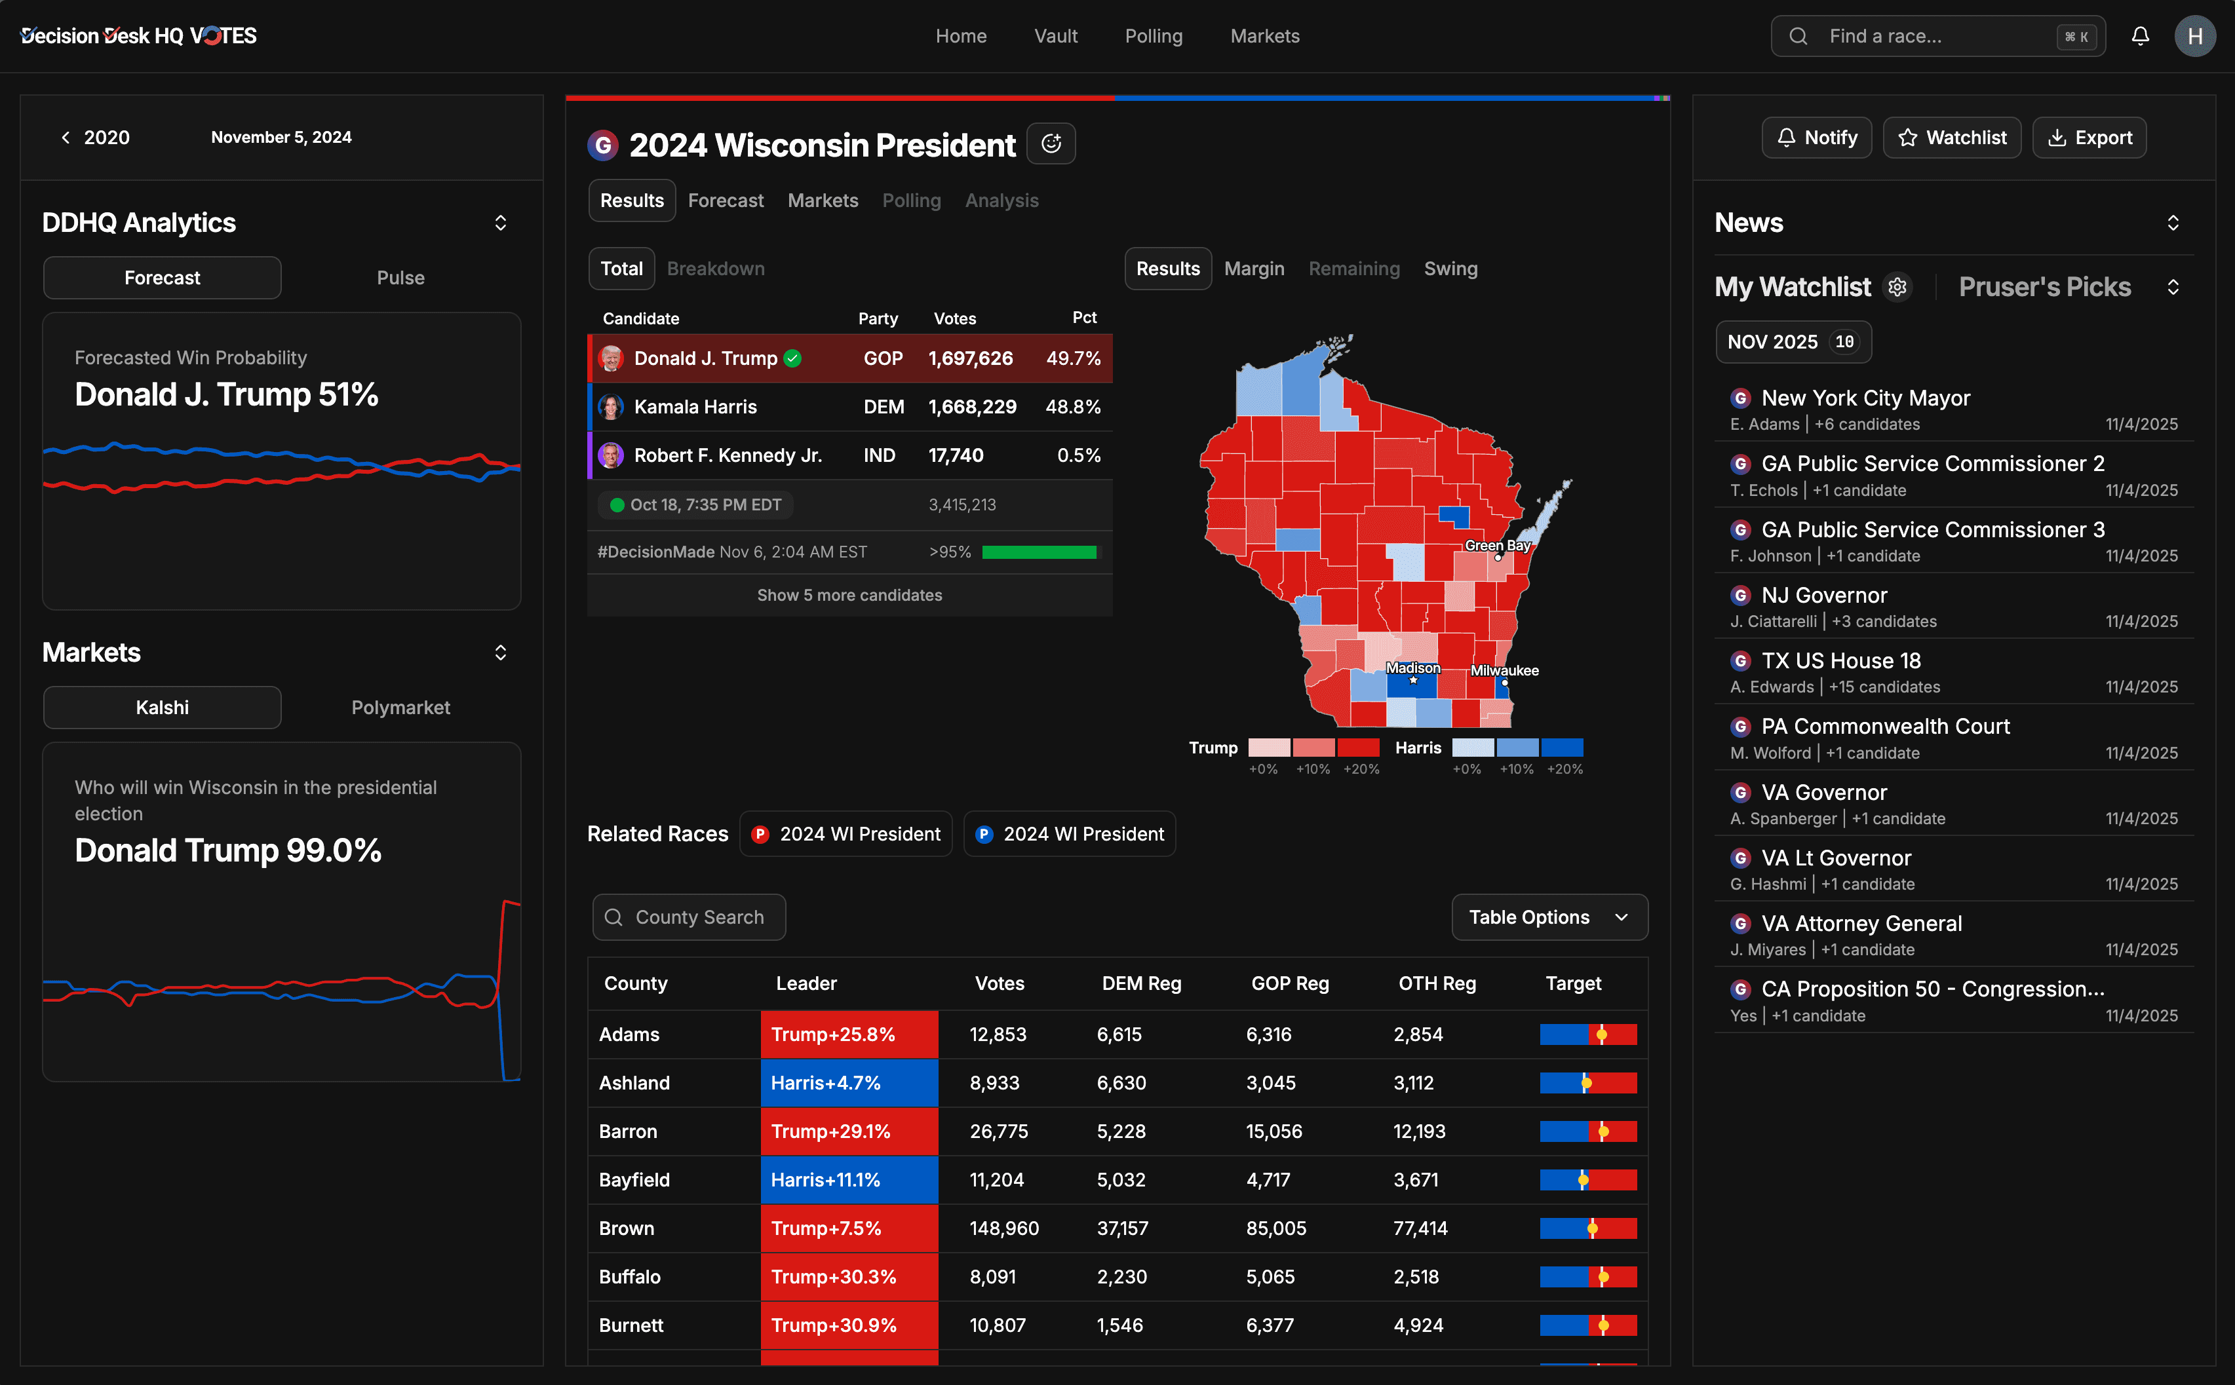
Task: Collapse the Markets panel chevron
Action: pos(501,652)
